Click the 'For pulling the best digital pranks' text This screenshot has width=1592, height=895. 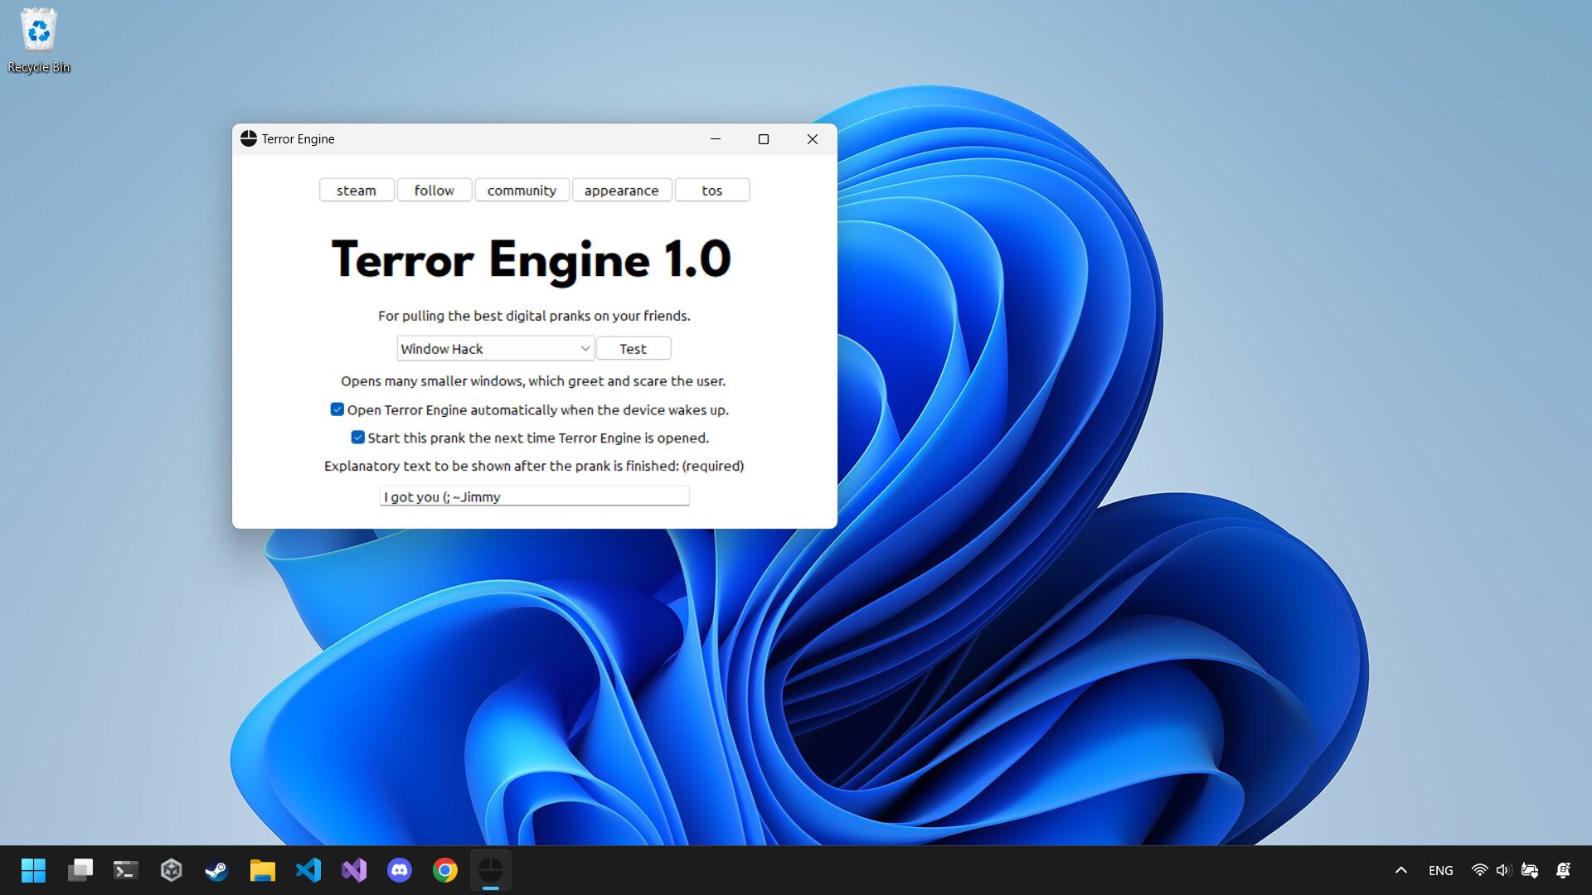point(534,316)
